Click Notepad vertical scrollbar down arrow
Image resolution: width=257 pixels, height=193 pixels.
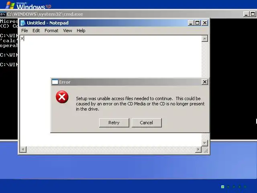204,143
